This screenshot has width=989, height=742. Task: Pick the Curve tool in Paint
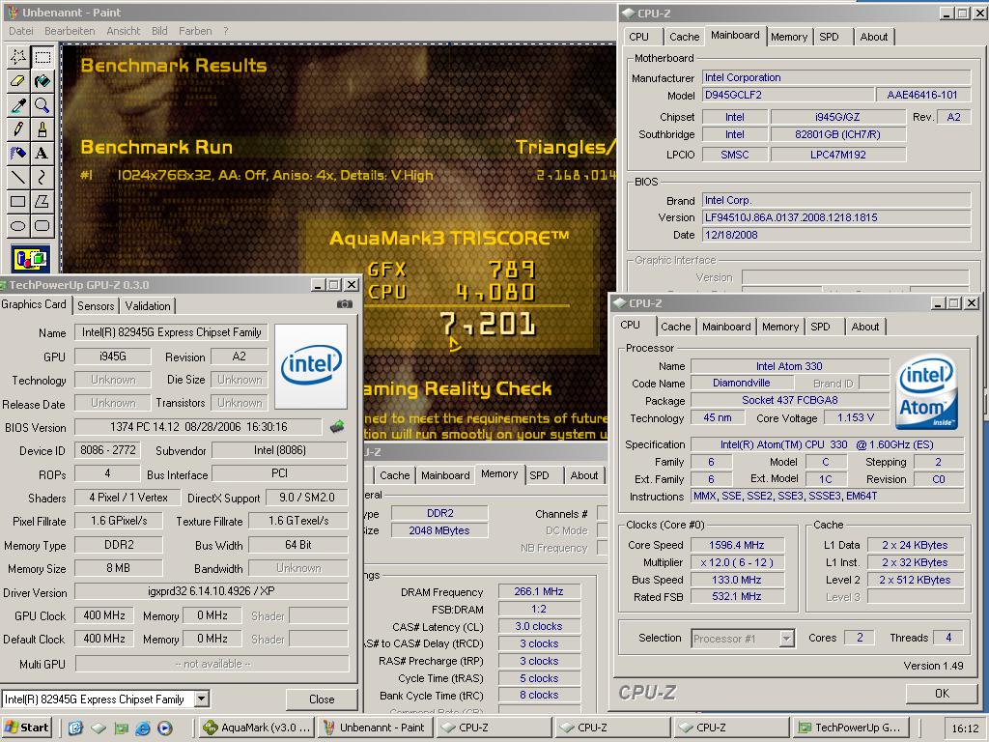(x=42, y=178)
